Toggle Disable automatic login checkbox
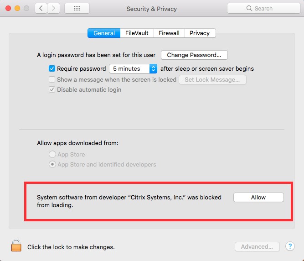This screenshot has width=304, height=261. tap(52, 89)
